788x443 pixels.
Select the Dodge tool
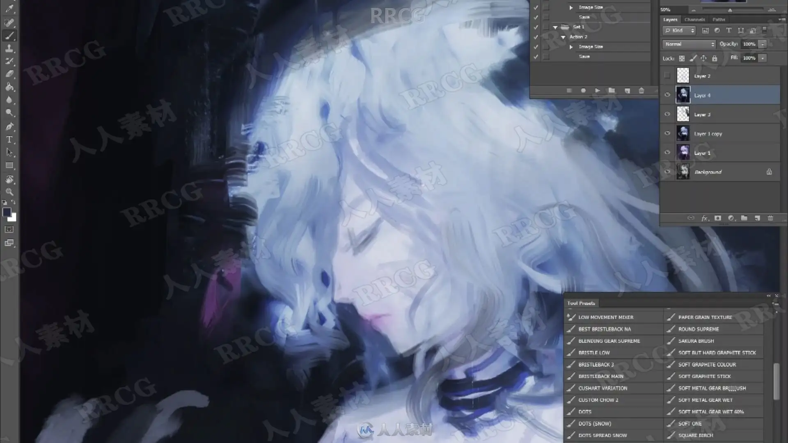[x=9, y=113]
